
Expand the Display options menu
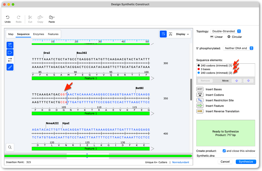[182, 34]
